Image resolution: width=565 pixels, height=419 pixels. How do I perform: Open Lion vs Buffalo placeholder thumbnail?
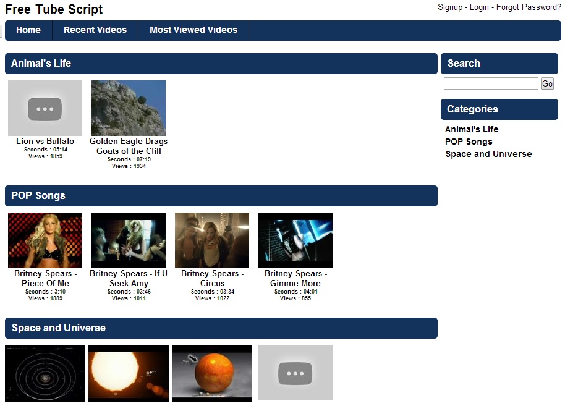point(45,108)
